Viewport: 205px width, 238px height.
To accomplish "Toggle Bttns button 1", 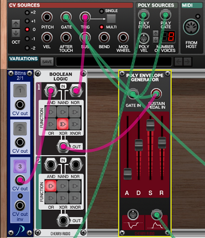I will (20, 91).
